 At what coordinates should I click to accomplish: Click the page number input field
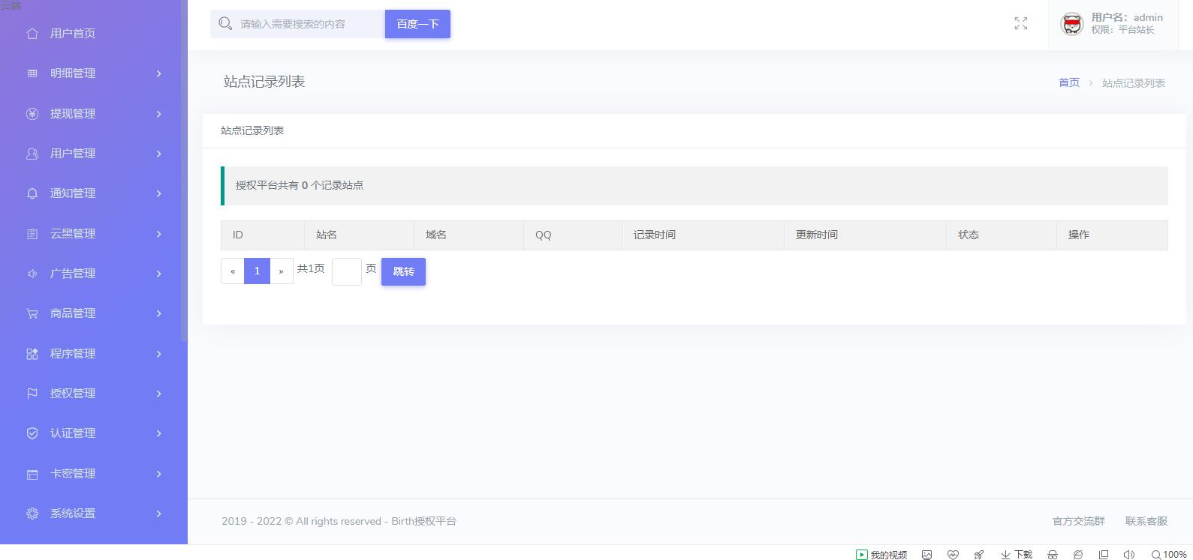[346, 271]
